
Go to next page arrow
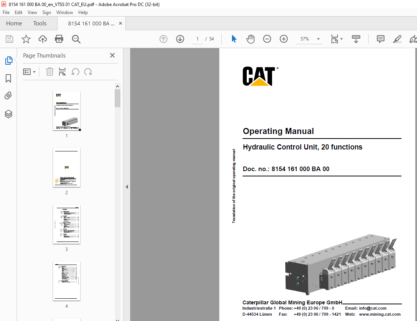(x=180, y=39)
